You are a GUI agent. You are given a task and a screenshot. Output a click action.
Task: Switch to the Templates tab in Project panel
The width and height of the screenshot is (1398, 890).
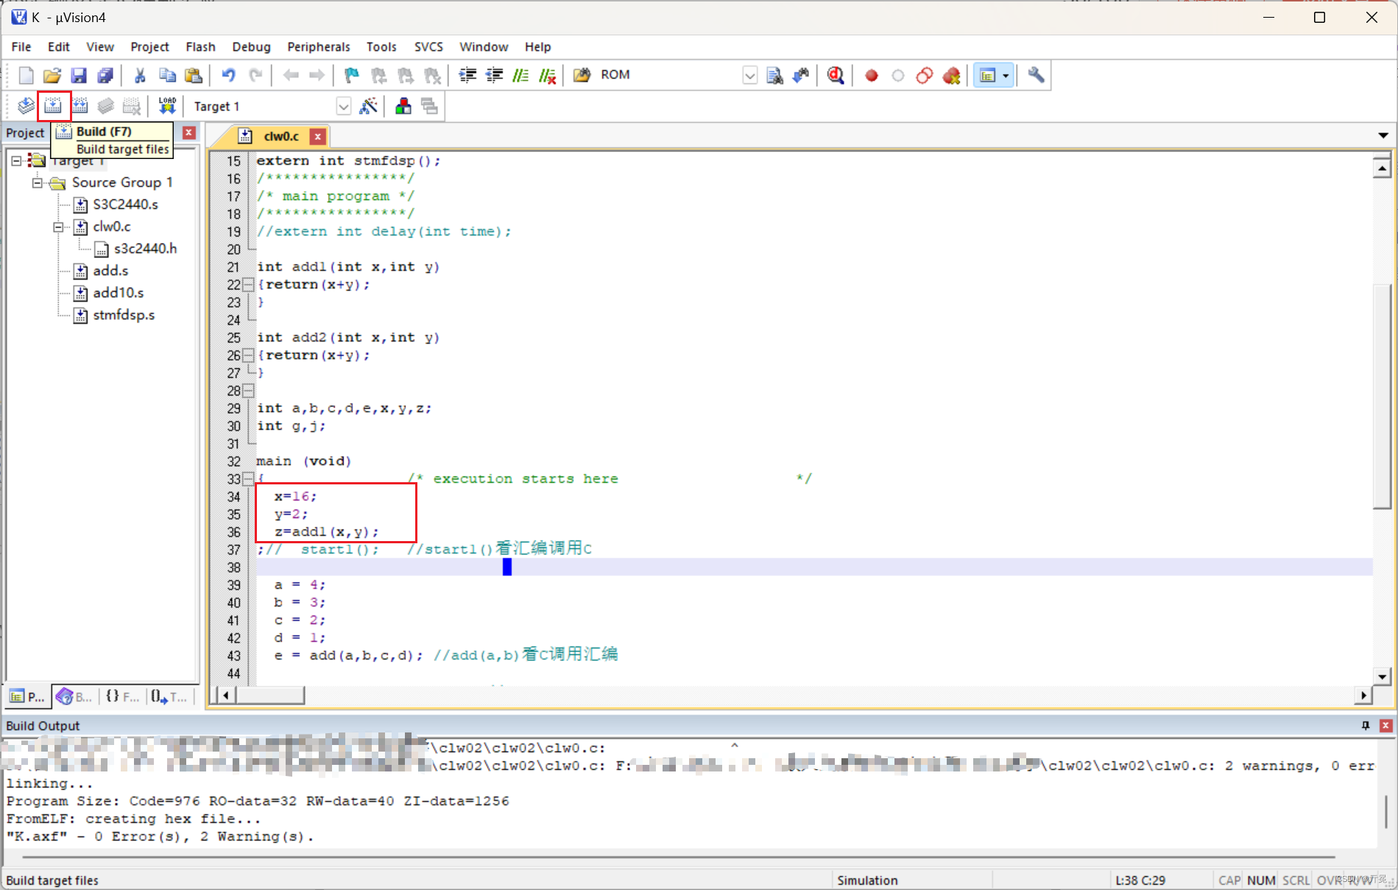[x=169, y=696]
